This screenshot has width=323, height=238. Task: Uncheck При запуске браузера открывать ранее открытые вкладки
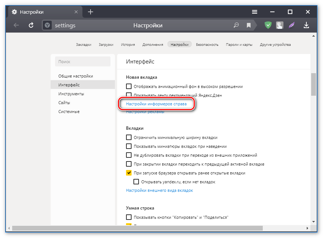(129, 173)
